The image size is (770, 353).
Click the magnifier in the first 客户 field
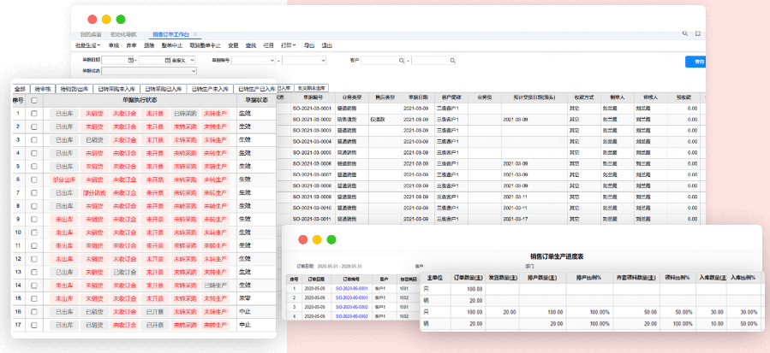coord(401,61)
